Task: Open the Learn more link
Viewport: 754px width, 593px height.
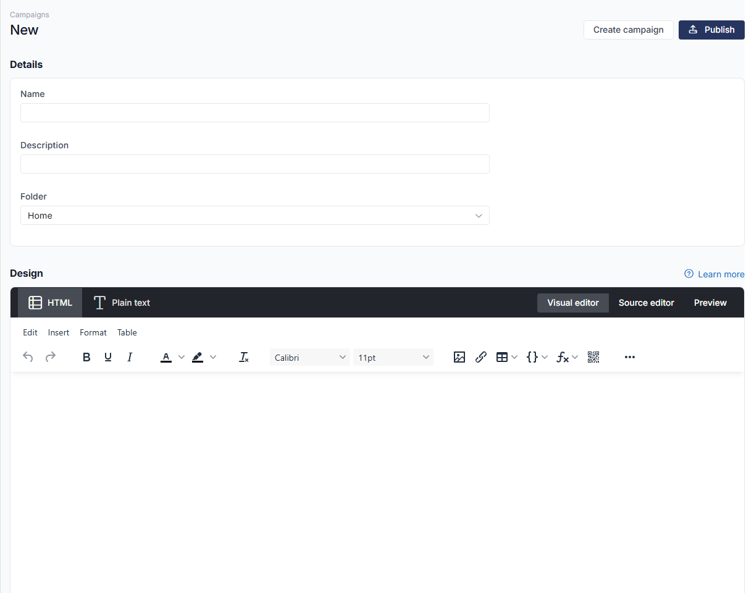Action: [x=721, y=274]
